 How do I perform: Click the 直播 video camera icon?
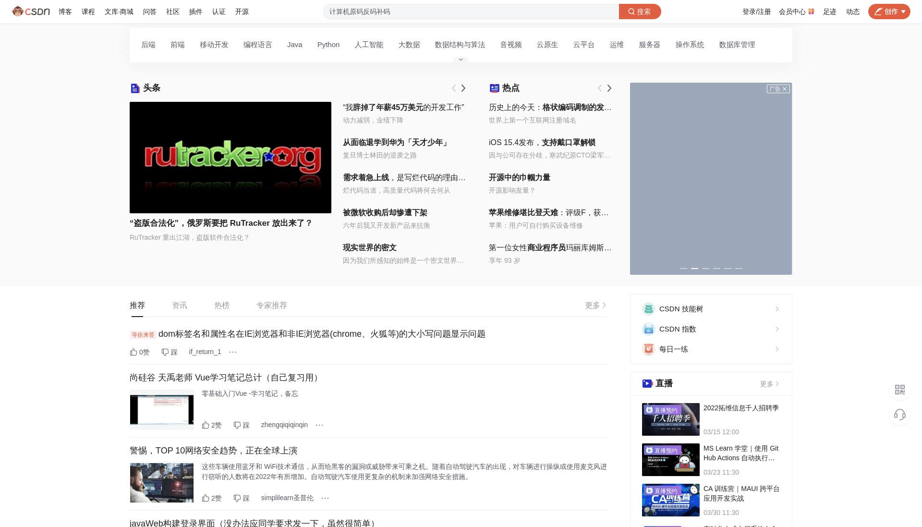(647, 383)
